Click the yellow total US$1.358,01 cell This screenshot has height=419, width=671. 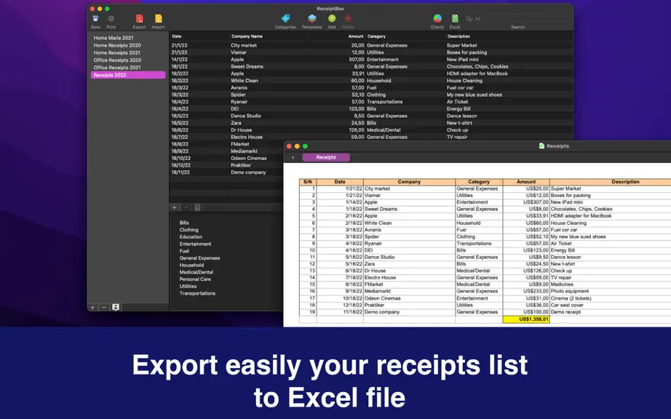(x=526, y=319)
